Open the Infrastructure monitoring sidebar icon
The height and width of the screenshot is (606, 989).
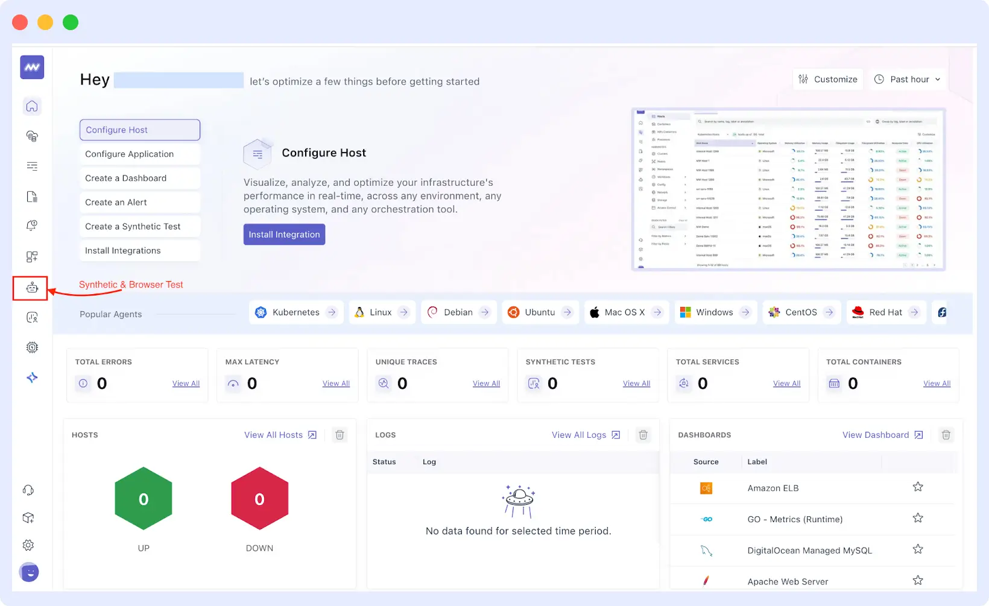[31, 136]
